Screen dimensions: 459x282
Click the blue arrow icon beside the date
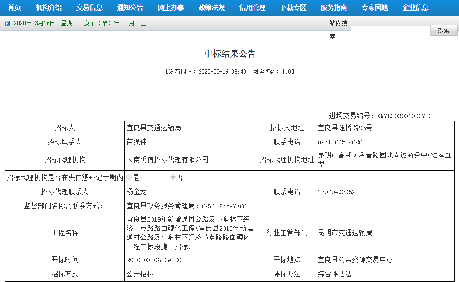pyautogui.click(x=7, y=23)
